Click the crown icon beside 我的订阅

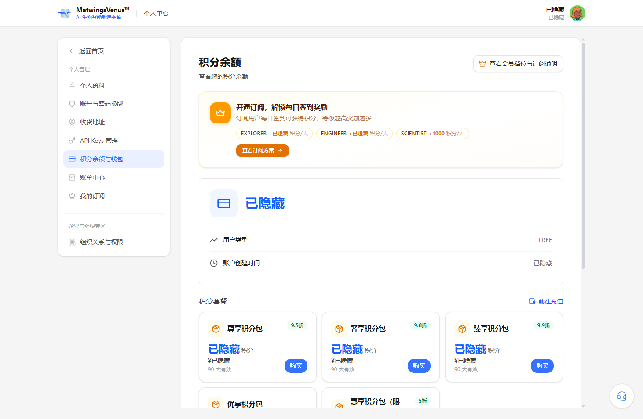click(72, 196)
